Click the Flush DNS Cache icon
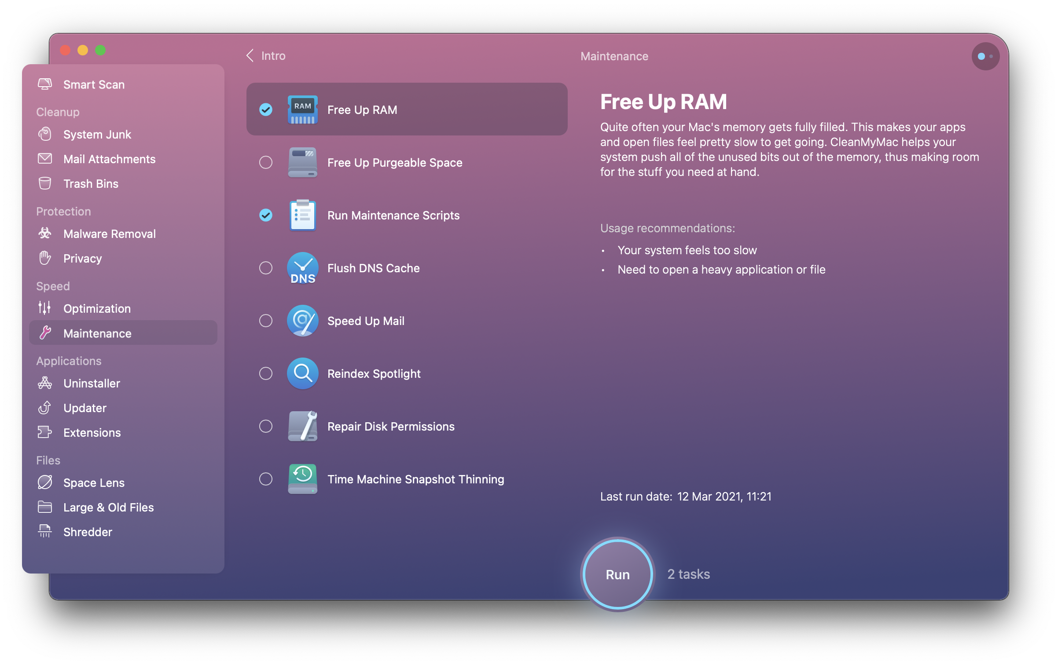 pos(303,267)
